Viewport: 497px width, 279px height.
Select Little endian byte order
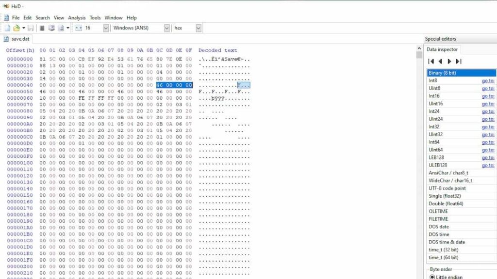tap(447, 277)
